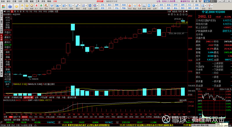Screen dimensions: 232x127
Task: Open the 分析 menu
Action: click(x=20, y=1)
